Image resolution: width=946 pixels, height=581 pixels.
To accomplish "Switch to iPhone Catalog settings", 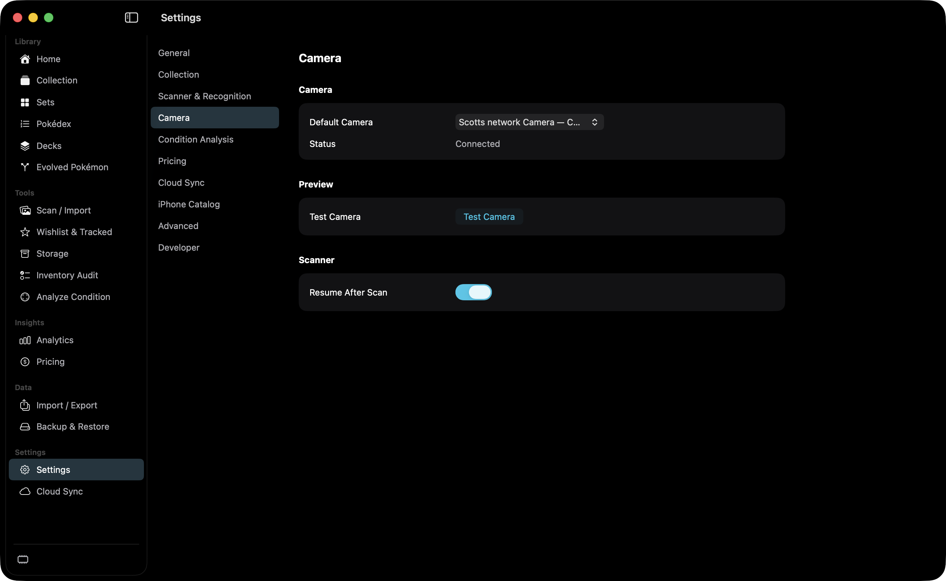I will pos(215,204).
